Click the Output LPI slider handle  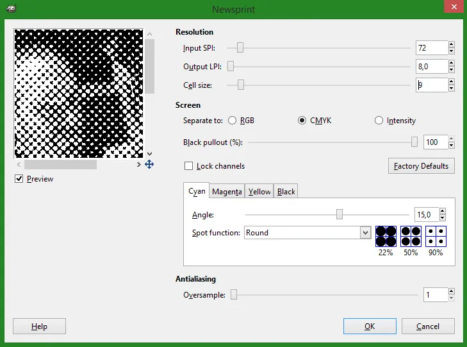231,67
